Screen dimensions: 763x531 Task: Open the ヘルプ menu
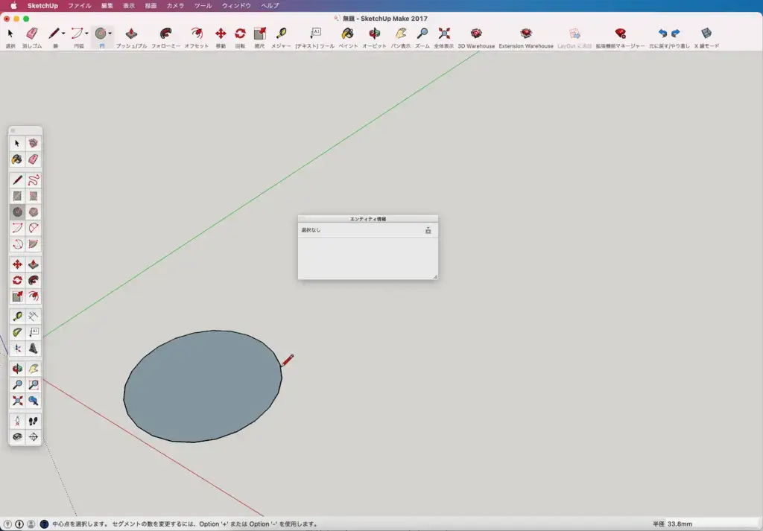270,6
